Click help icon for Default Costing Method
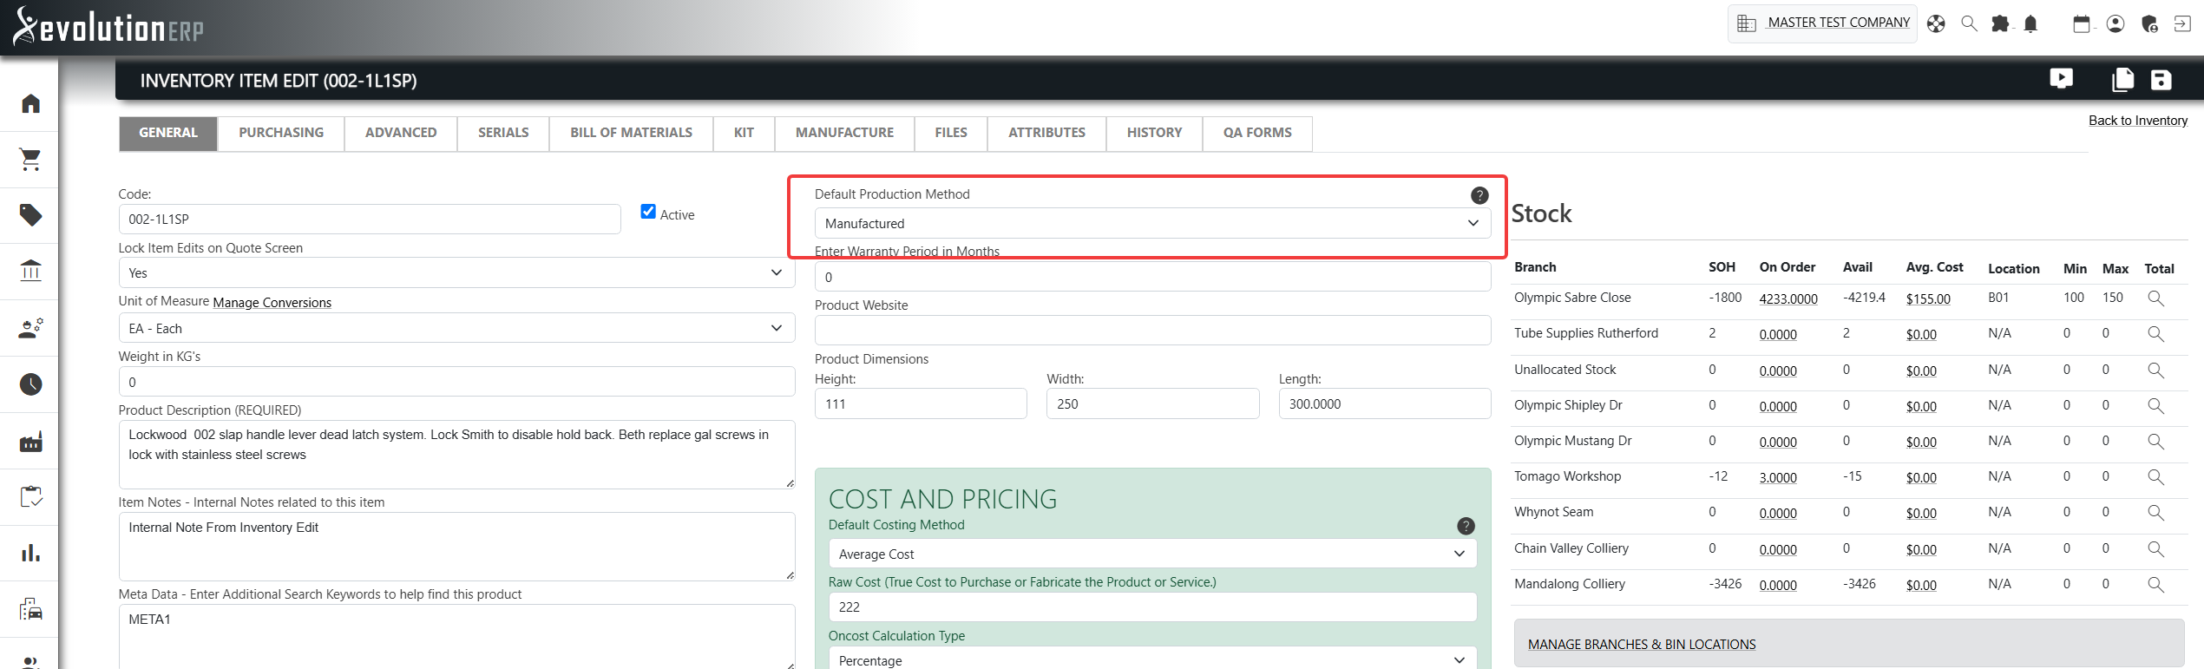This screenshot has width=2204, height=669. [x=1466, y=526]
